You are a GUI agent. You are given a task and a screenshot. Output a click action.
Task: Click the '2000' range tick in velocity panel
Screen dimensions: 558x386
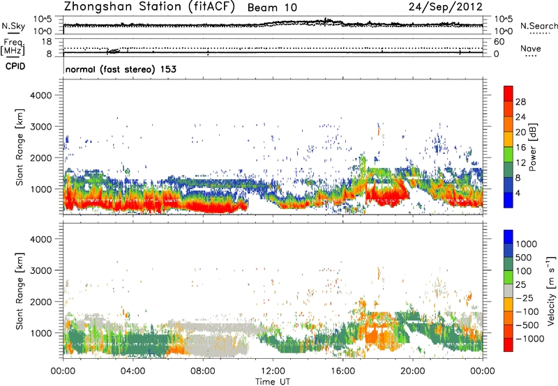40,302
